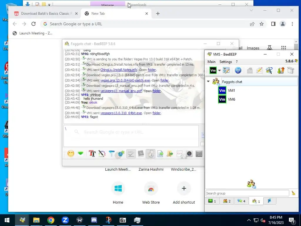Open folder link after vegaspro13.0.310_64bit.exe
Image resolution: width=301 pixels, height=226 pixels.
156,113
